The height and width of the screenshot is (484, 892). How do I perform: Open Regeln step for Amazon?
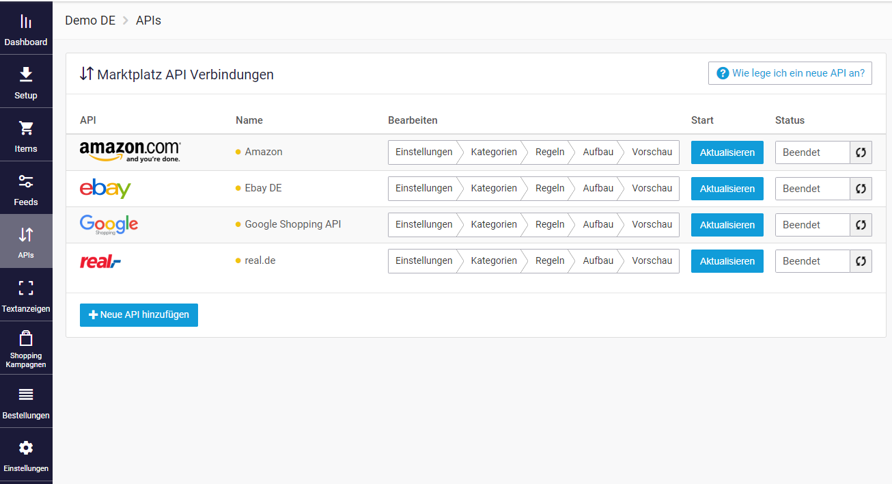click(550, 152)
